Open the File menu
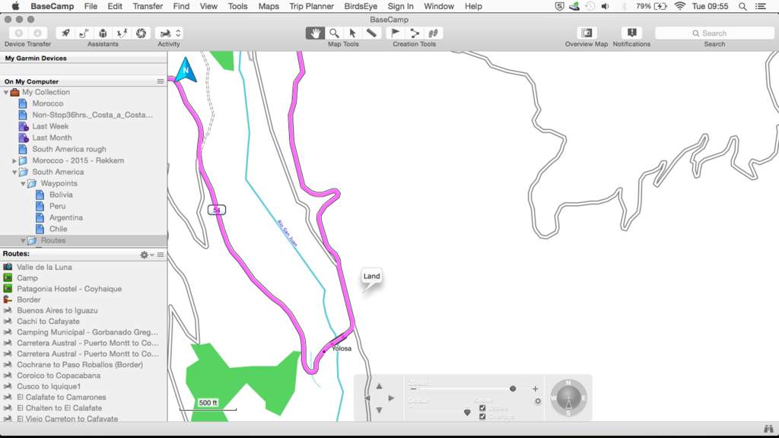Viewport: 779px width, 438px height. [91, 6]
